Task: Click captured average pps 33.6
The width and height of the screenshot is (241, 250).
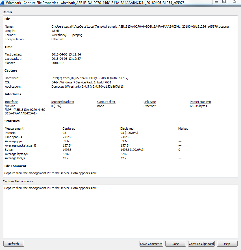Action: tap(66, 141)
